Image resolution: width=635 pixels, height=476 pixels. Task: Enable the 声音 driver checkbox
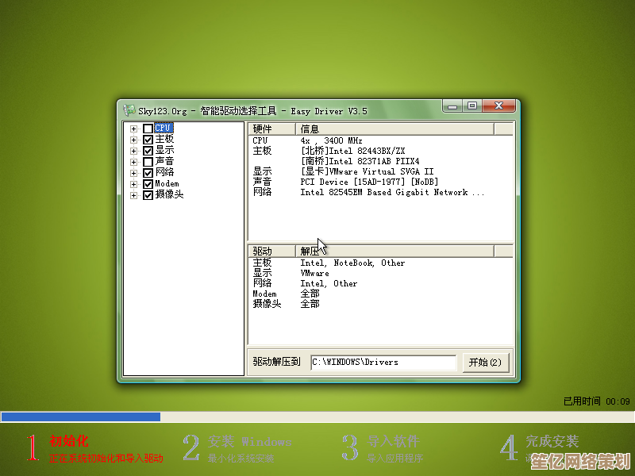pyautogui.click(x=148, y=162)
